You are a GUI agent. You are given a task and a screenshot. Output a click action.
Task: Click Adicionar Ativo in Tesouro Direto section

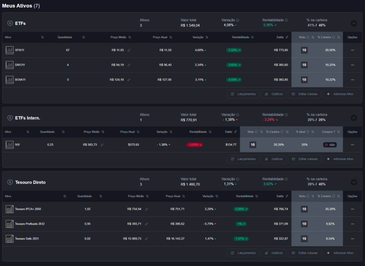[x=340, y=253]
